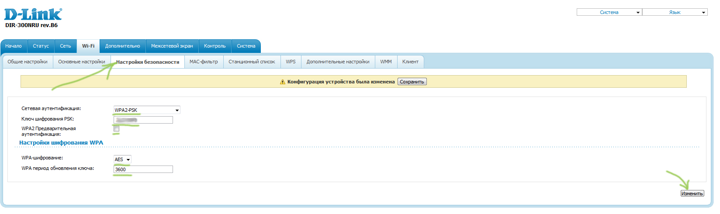This screenshot has height=214, width=720.
Task: Open the Межсетевой экран tab
Action: tap(172, 46)
